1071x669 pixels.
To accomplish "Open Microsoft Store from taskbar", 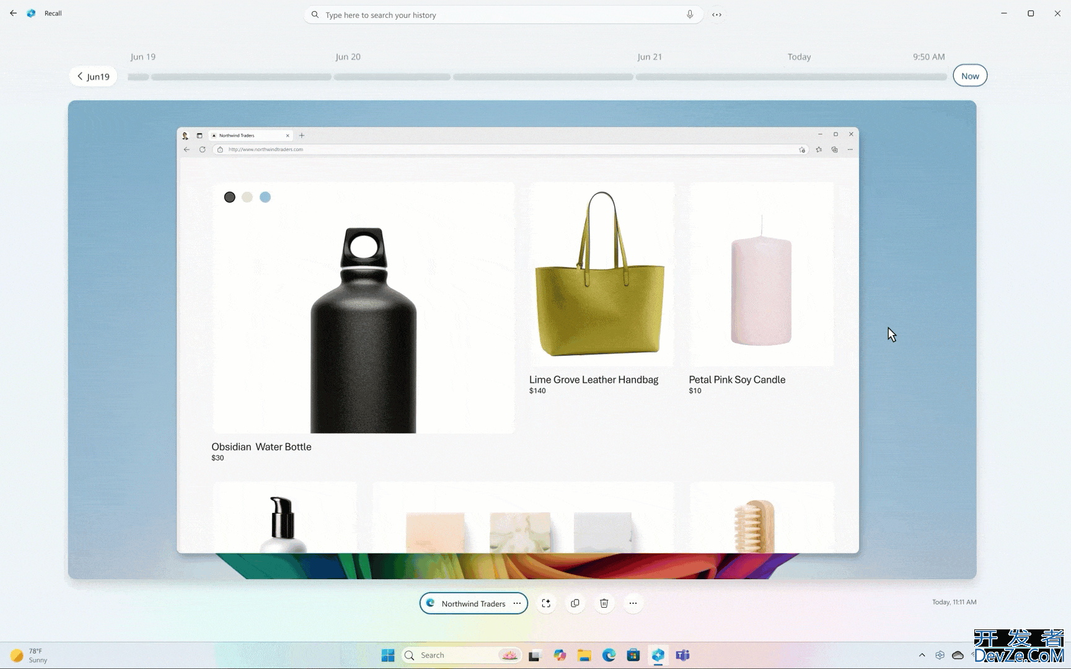I will [x=633, y=655].
